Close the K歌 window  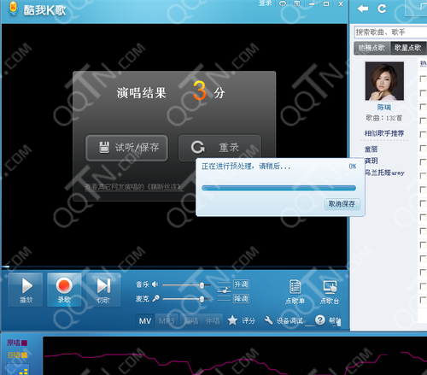pyautogui.click(x=341, y=3)
